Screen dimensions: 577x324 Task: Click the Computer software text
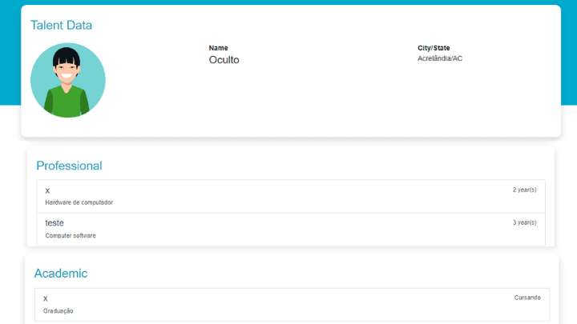click(x=71, y=235)
